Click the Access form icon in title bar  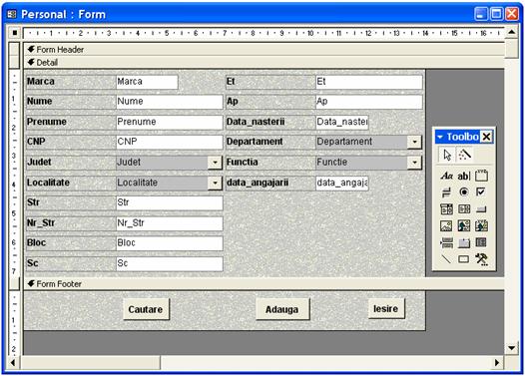[x=12, y=14]
